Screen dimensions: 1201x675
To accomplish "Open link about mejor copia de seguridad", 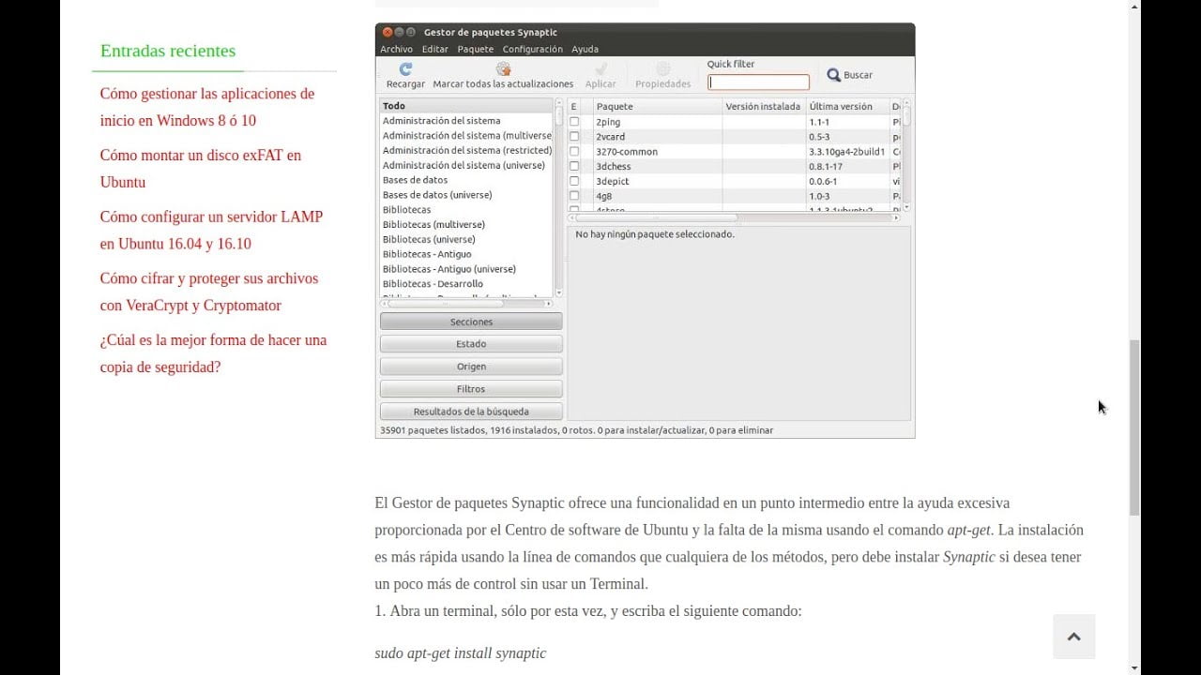I will 213,353.
